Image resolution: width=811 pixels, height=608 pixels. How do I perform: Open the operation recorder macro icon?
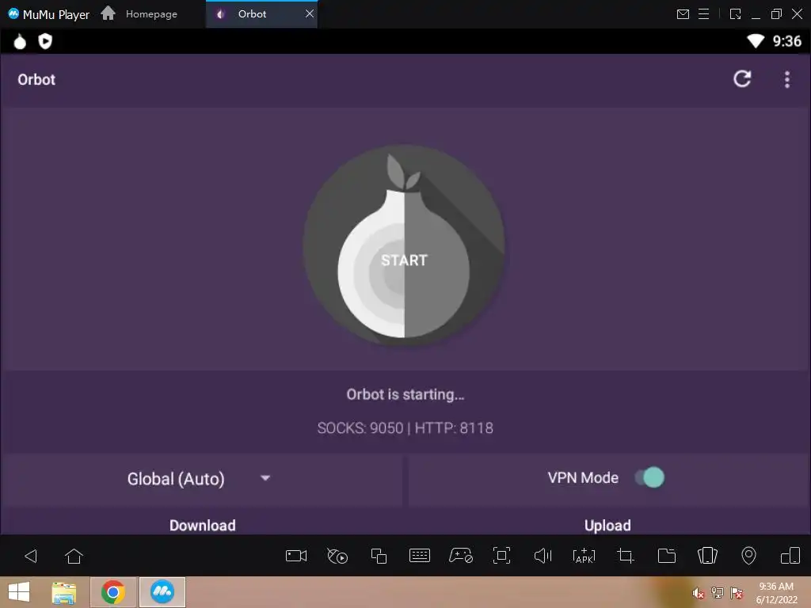337,556
